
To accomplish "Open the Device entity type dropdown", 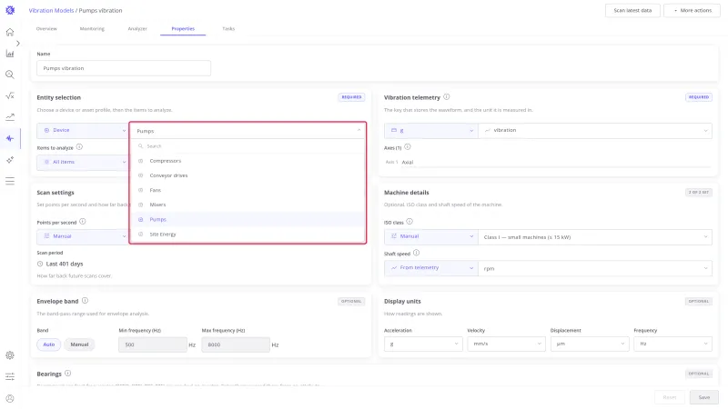I will pyautogui.click(x=83, y=130).
